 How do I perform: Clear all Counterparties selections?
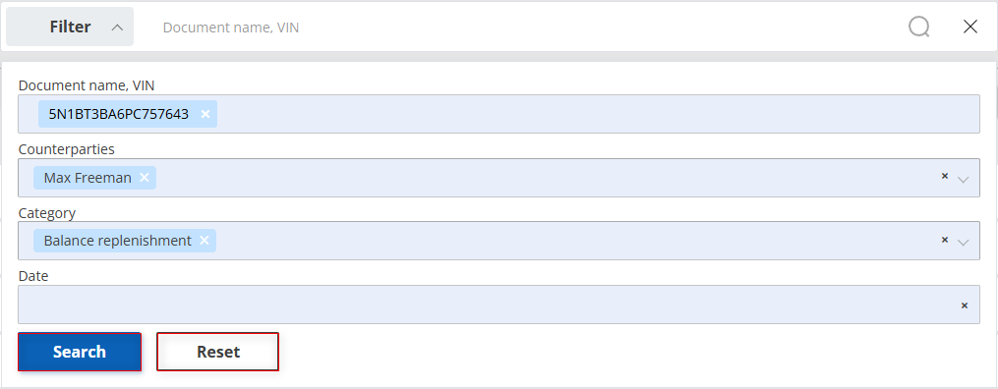(x=945, y=176)
